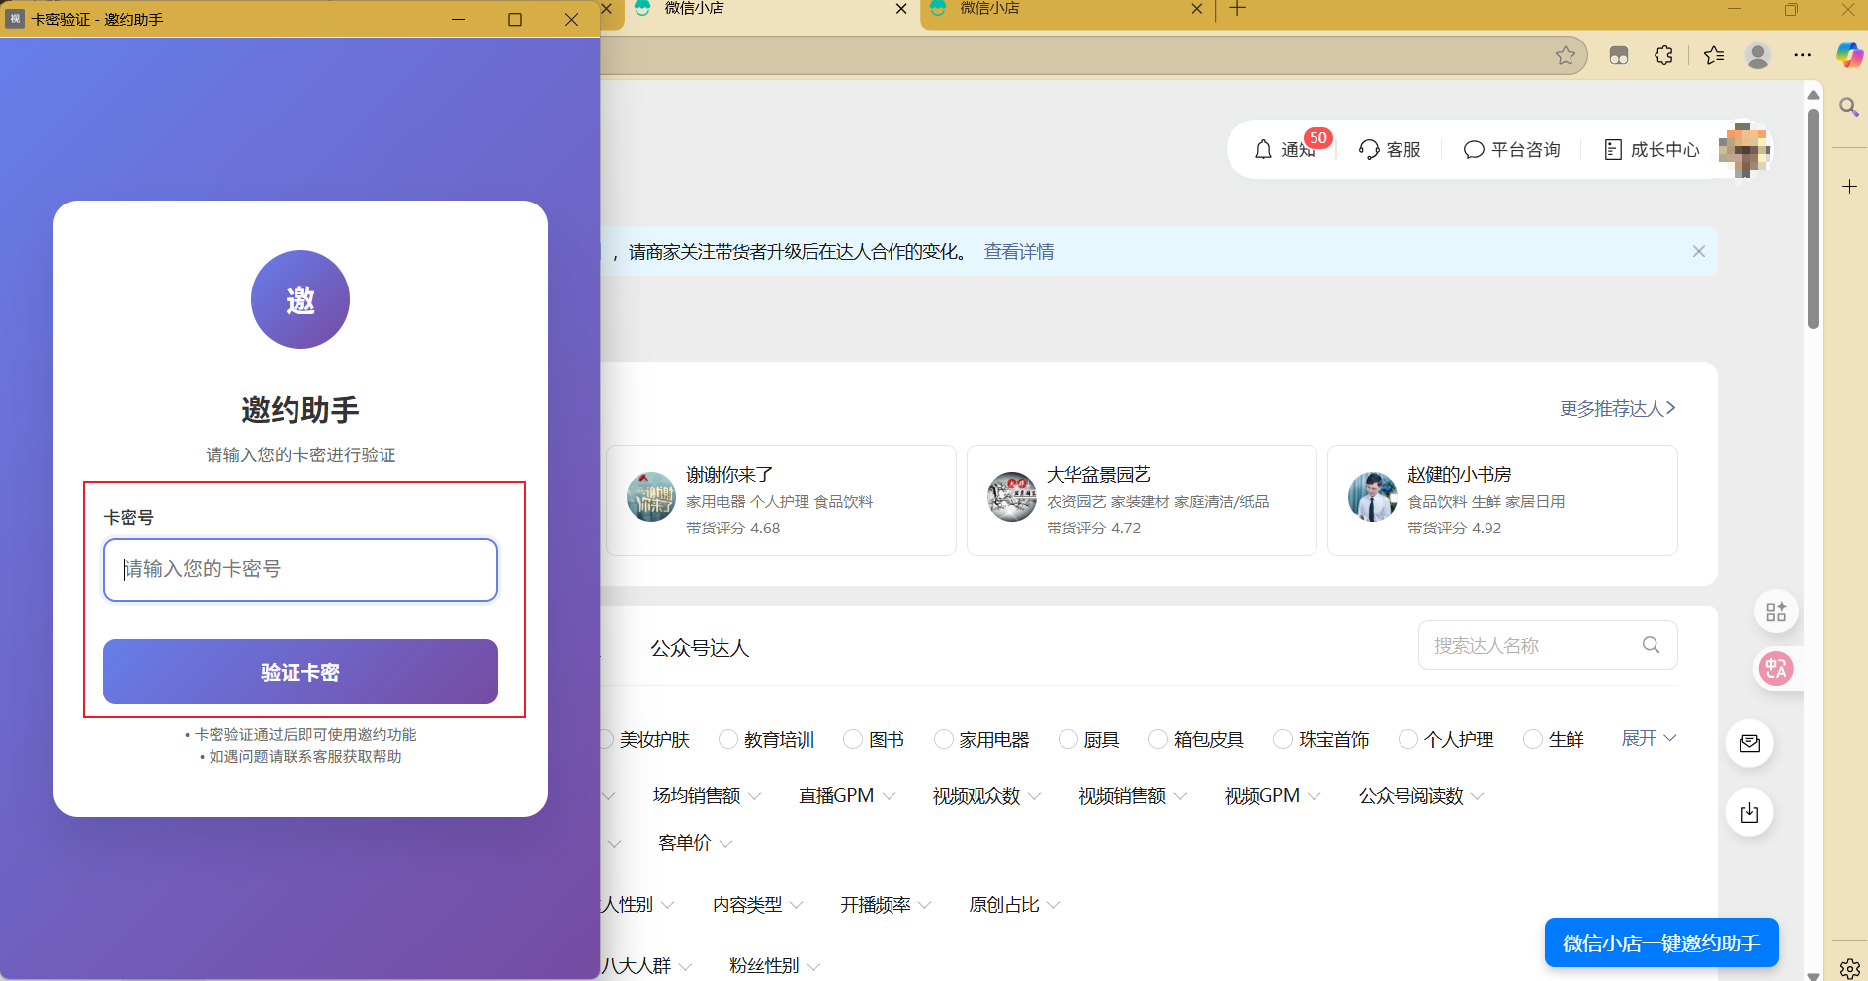Open a new browser tab
This screenshot has height=981, width=1868.
(1237, 9)
